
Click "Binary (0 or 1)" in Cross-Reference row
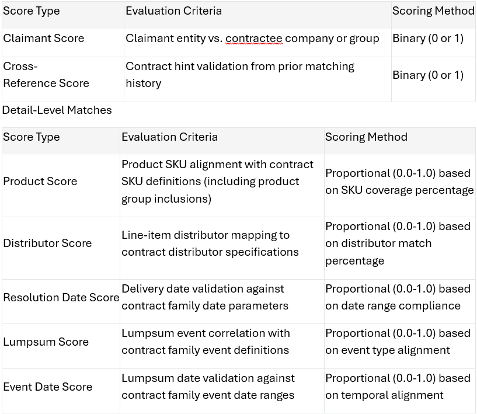click(x=428, y=75)
